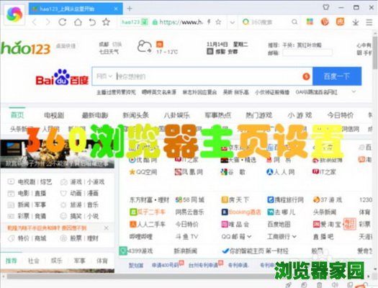
Task: Click the magnifier icon in 360 search box
Action: click(294, 22)
